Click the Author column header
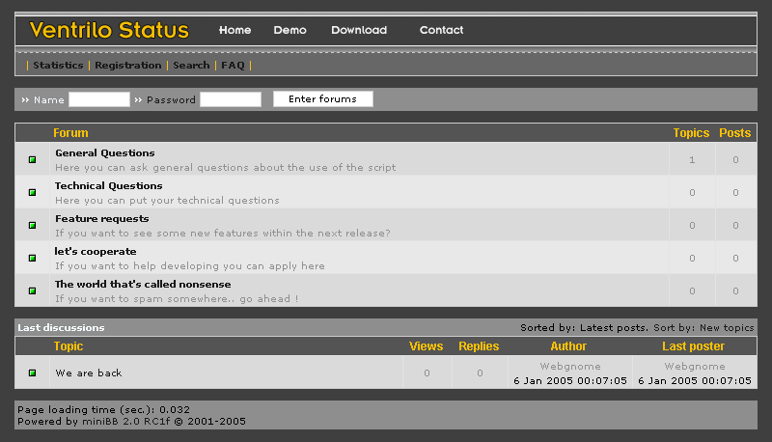 [x=568, y=346]
